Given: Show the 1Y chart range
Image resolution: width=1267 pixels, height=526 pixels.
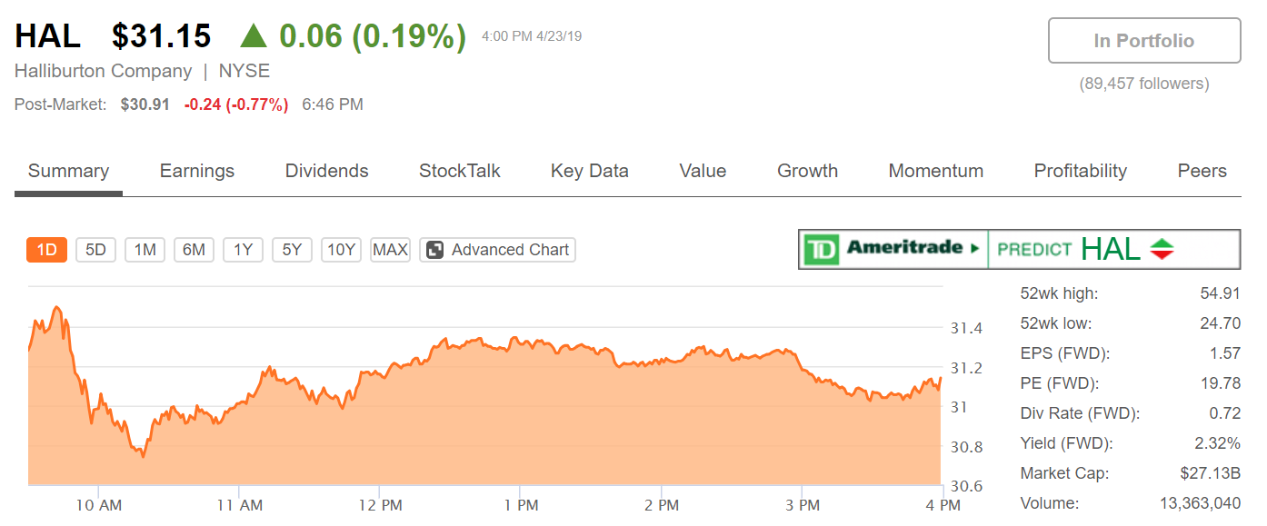Looking at the screenshot, I should click(243, 250).
